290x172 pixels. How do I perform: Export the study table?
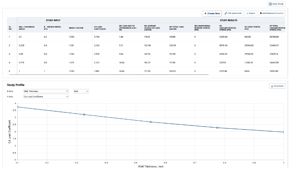[251, 13]
